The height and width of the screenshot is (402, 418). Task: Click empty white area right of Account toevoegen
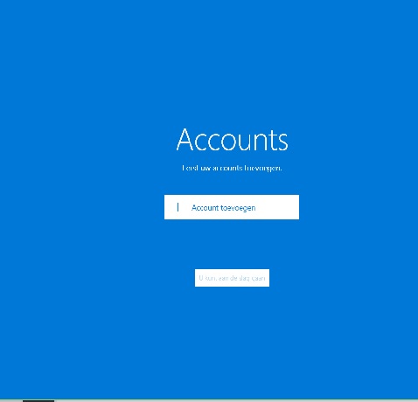[277, 207]
